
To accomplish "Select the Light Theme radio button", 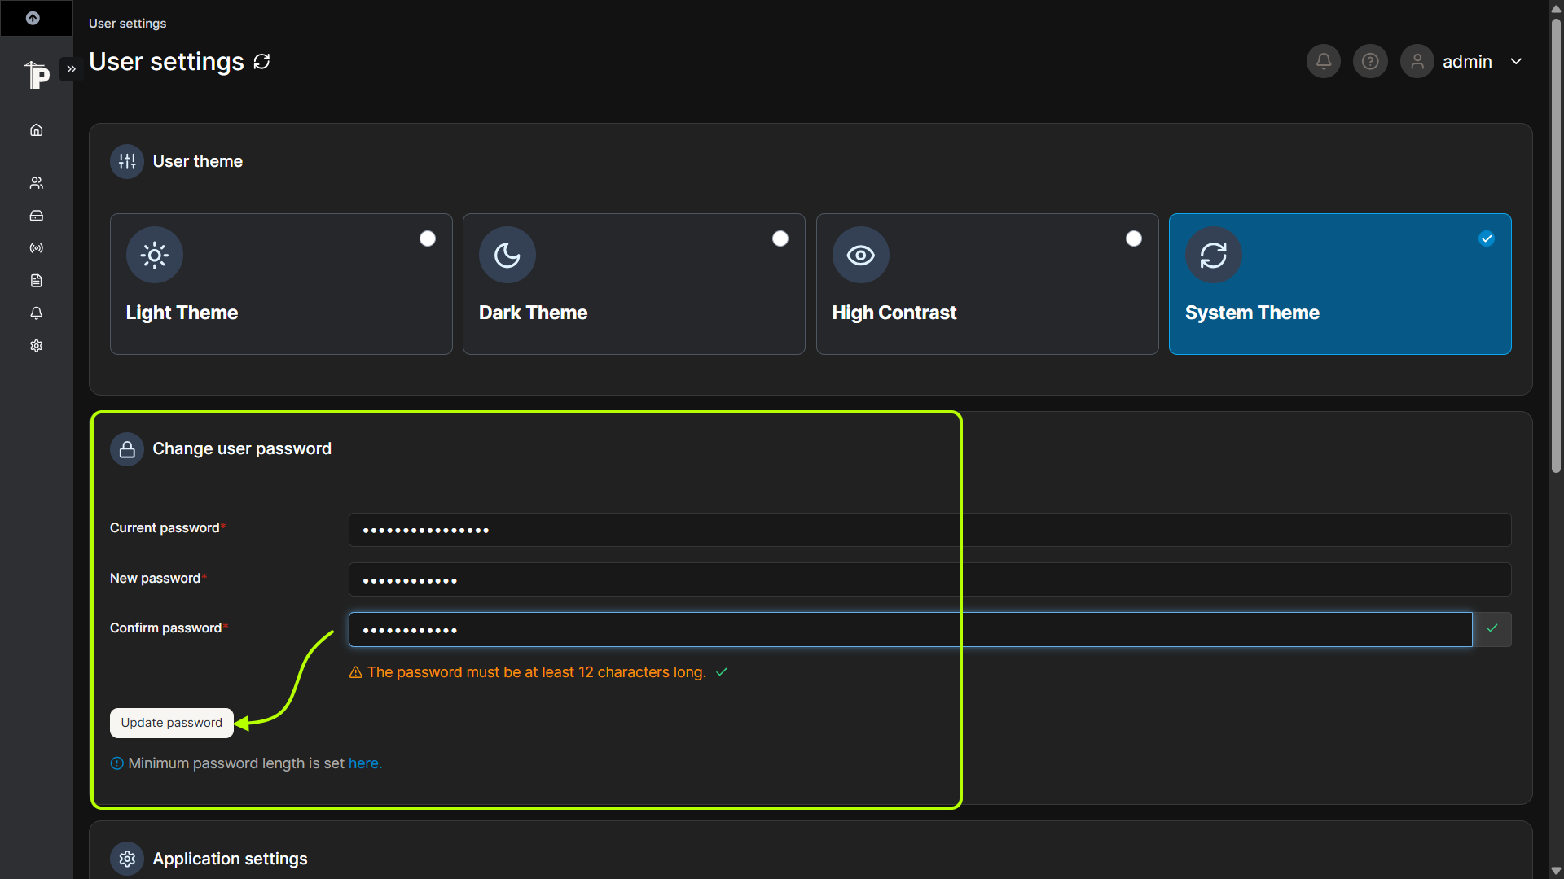I will (x=428, y=238).
